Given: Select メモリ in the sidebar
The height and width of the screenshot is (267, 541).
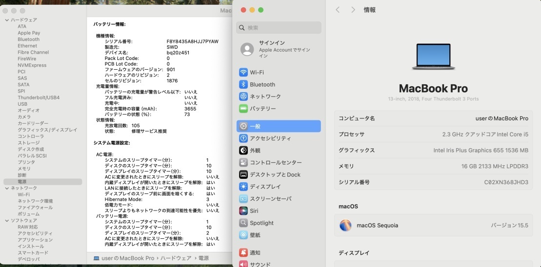Looking at the screenshot, I should [x=24, y=169].
